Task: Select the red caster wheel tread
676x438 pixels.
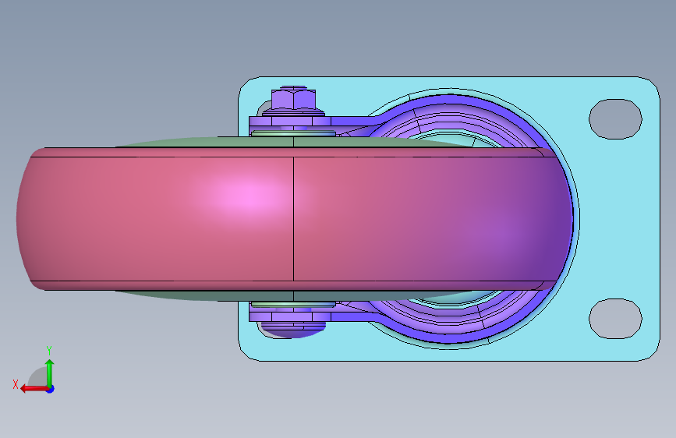Action: click(295, 218)
